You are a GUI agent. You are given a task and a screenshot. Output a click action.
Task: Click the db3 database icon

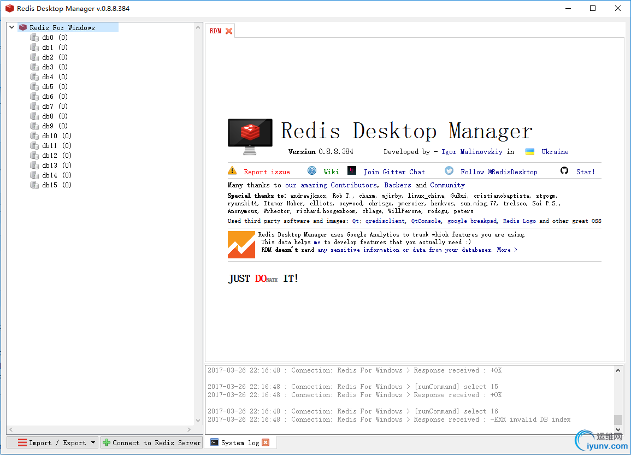click(34, 67)
